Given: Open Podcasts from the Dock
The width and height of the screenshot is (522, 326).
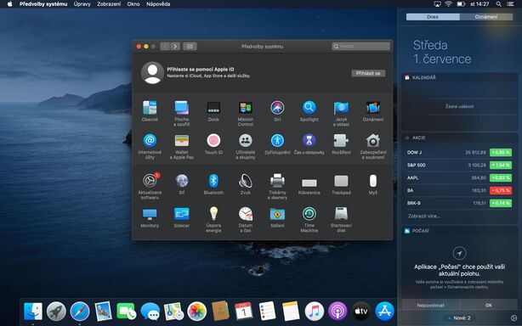Looking at the screenshot, I should coord(338,312).
